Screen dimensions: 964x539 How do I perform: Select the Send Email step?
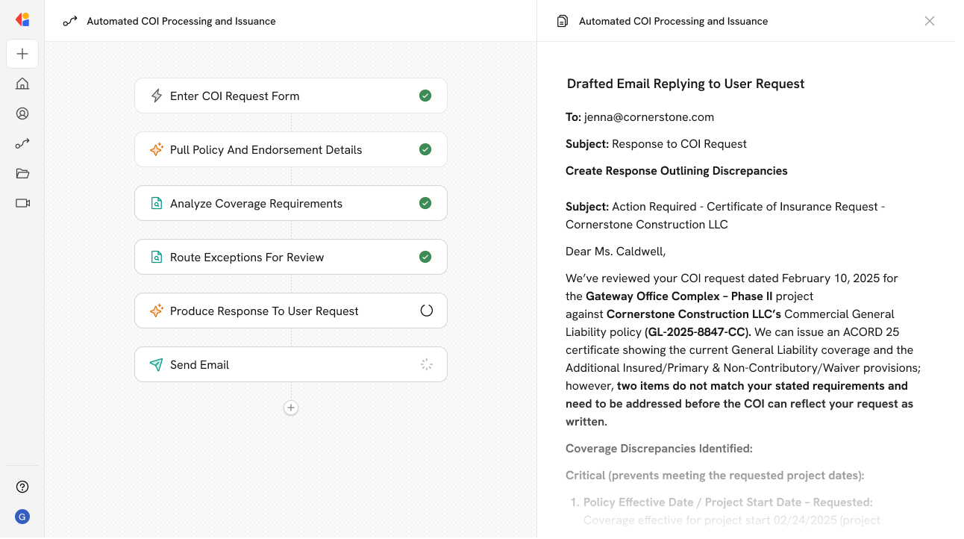point(291,364)
